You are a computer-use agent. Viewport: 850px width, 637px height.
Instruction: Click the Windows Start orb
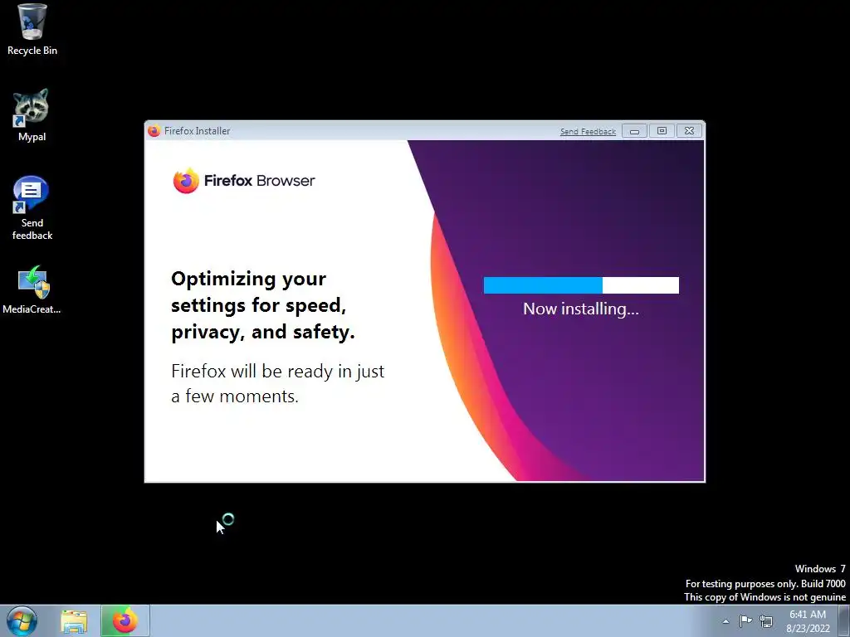point(22,620)
